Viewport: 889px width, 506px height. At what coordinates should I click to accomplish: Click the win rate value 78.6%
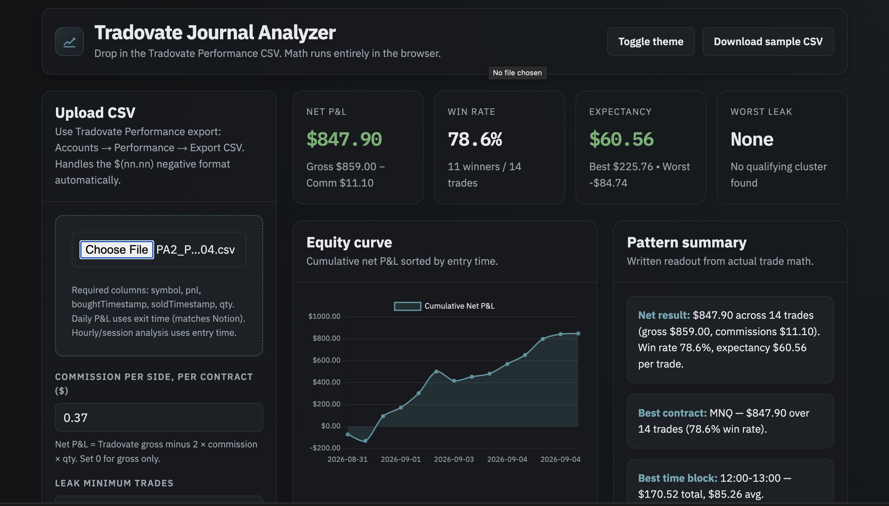[x=475, y=139]
